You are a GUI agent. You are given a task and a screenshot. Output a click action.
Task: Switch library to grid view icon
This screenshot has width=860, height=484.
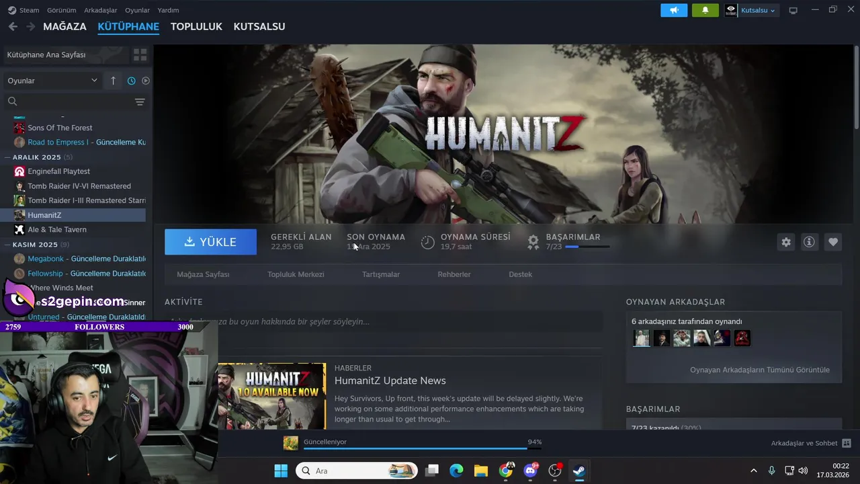[140, 54]
